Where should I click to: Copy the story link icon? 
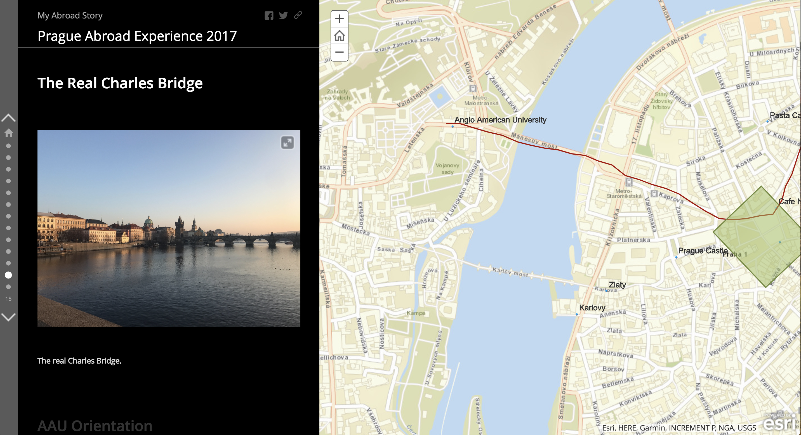point(298,15)
